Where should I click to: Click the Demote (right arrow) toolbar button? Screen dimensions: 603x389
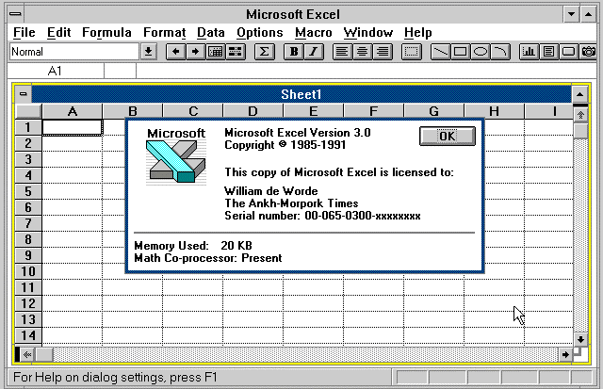point(196,52)
